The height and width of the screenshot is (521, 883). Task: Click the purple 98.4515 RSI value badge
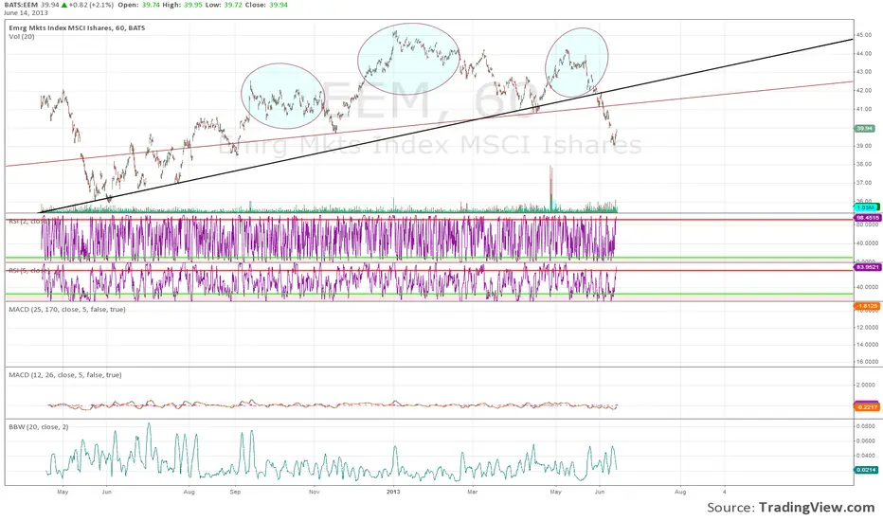[x=867, y=218]
